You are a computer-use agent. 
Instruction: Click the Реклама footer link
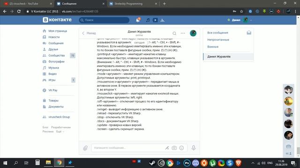48,132
